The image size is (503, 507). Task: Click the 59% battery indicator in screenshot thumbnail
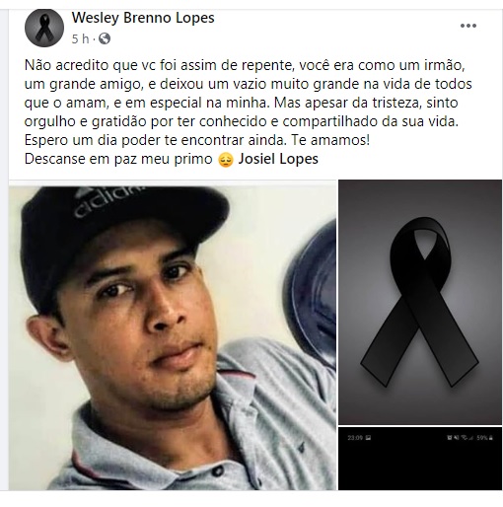click(484, 438)
